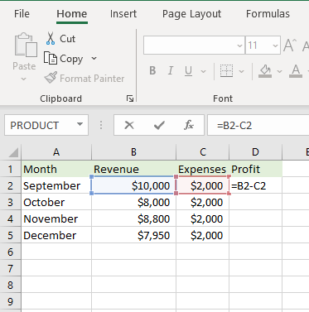309x312 pixels.
Task: Apply the fill color bucket
Action: coord(265,71)
